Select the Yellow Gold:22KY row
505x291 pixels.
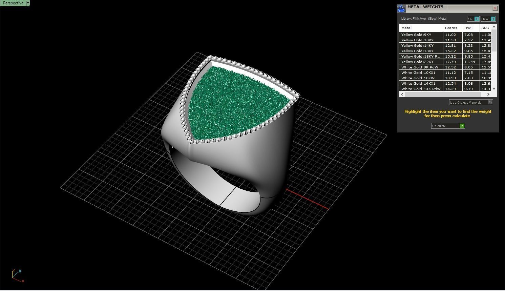click(x=445, y=62)
